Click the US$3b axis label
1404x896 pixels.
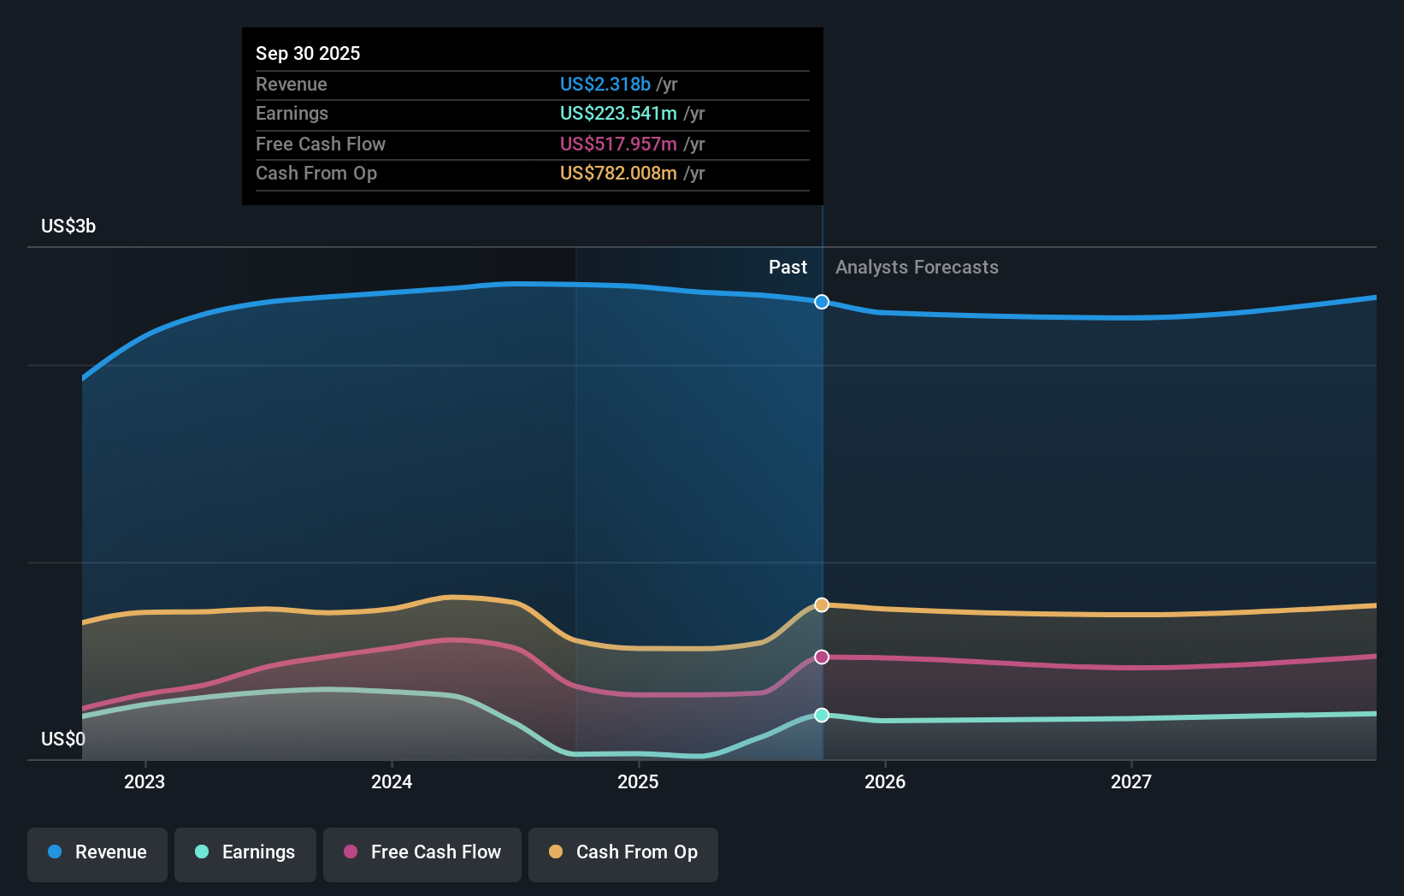(68, 226)
